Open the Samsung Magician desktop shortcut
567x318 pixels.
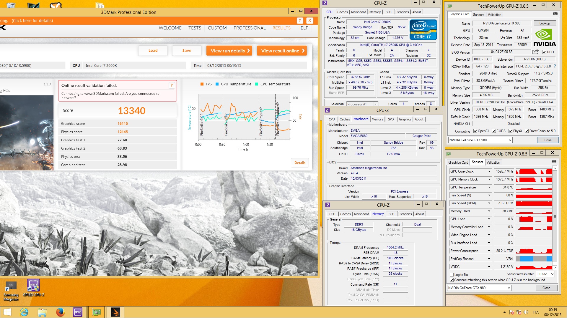coord(11,291)
